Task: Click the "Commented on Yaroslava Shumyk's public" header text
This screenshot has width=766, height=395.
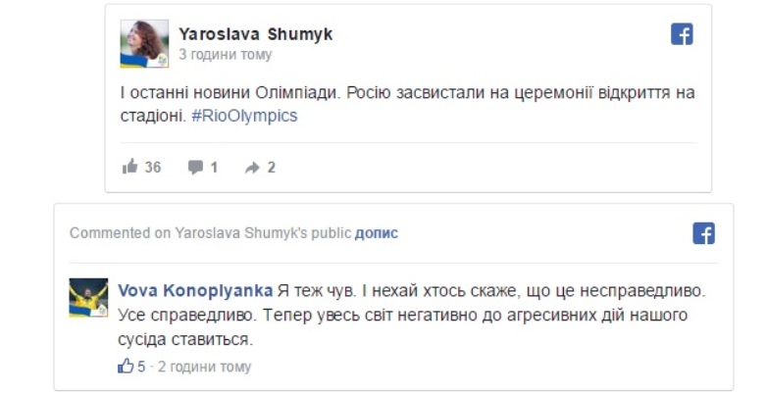Action: pos(209,233)
